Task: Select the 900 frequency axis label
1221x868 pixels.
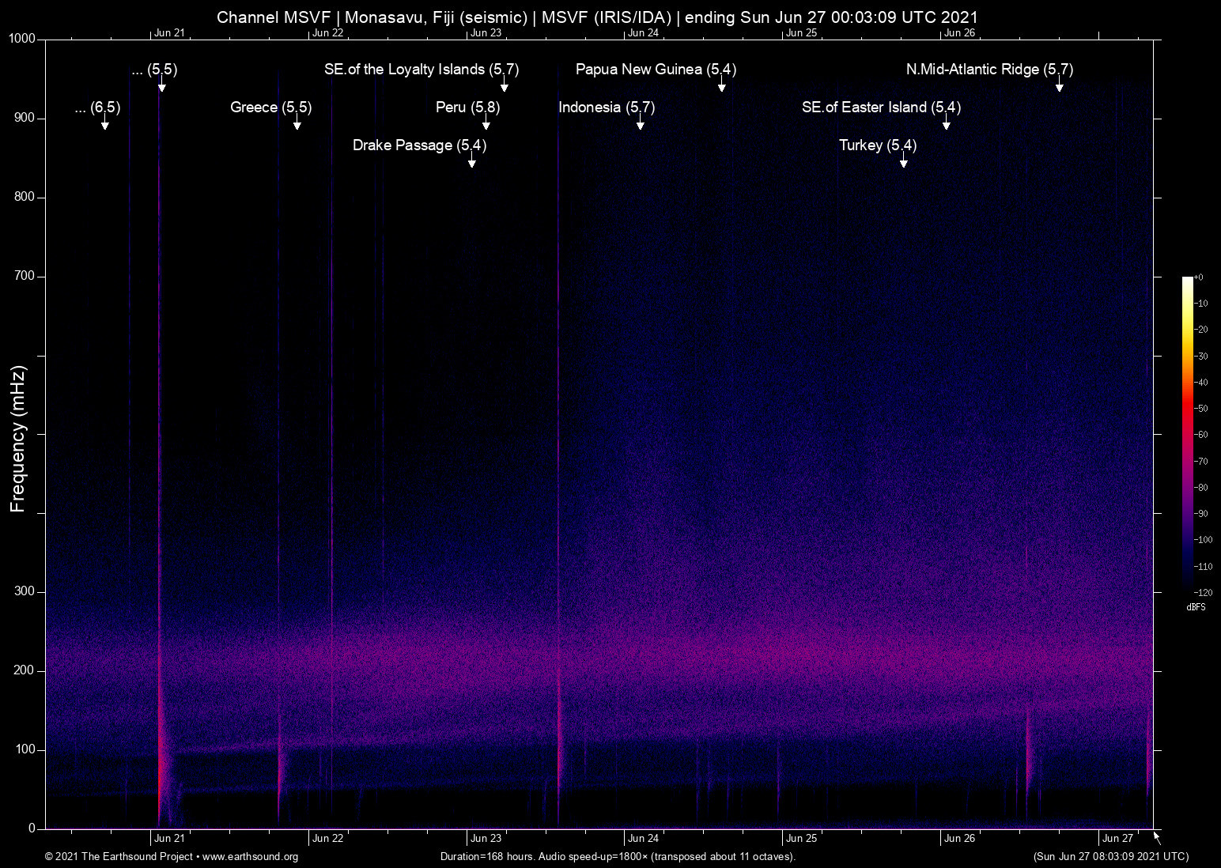Action: point(25,118)
